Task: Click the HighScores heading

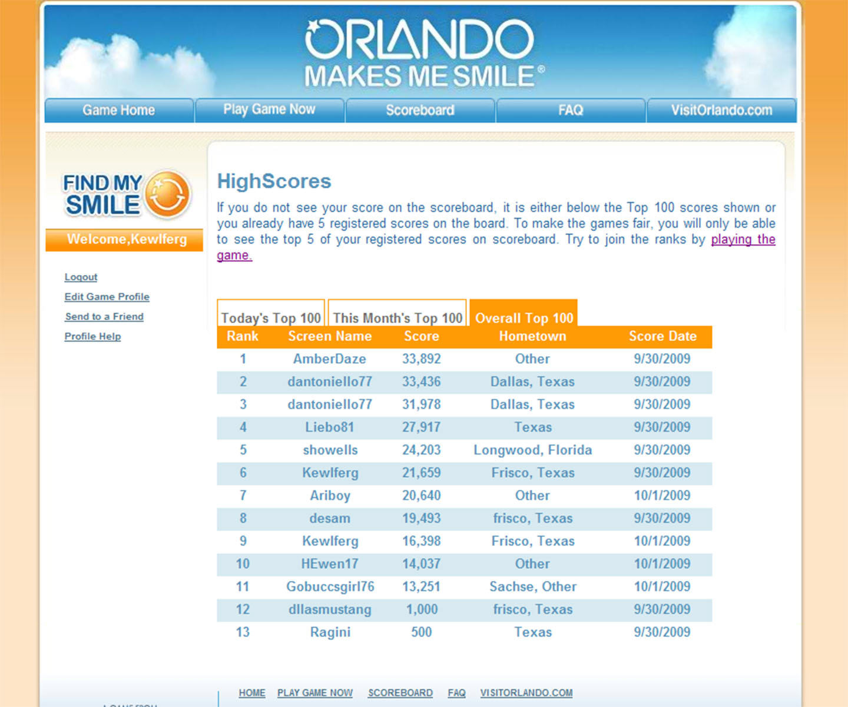Action: pyautogui.click(x=274, y=181)
